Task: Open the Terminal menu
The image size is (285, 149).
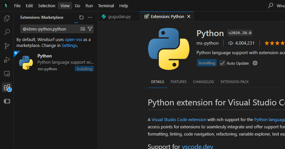Action: pos(106,6)
